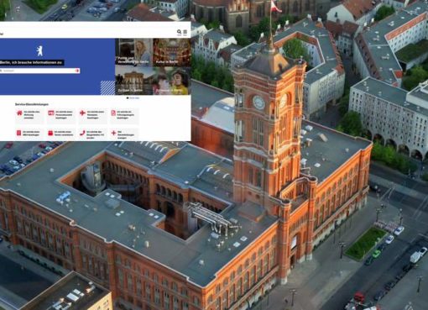This screenshot has width=428, height=310.
Task: Click the red ID card icon for Personalausweis
Action: pyautogui.click(x=51, y=113)
